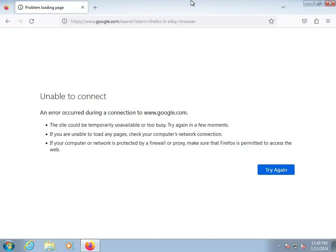Click the bullet about checking network connection
Screen dimensions: 336x252
click(136, 134)
